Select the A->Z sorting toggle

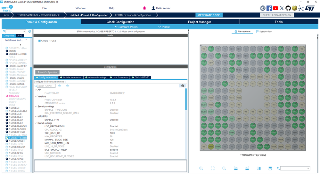[x=20, y=36]
